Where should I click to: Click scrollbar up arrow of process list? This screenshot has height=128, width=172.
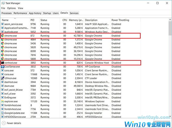[170, 20]
